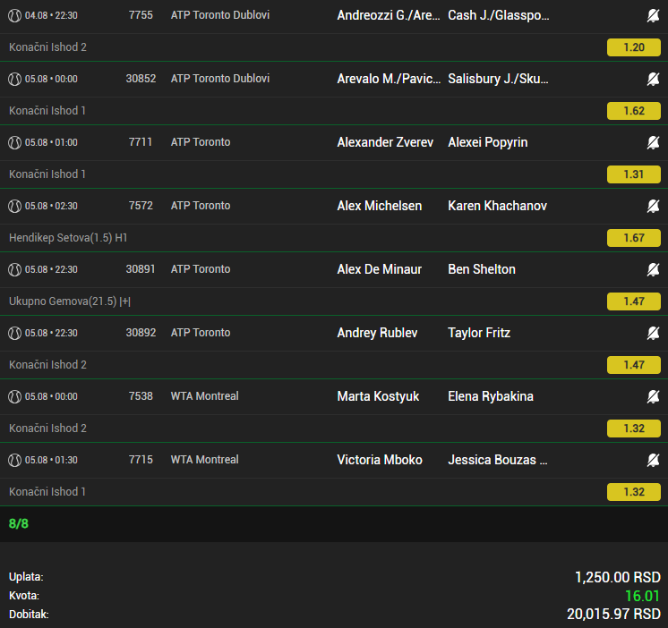
Task: Select Jessica Bouzas player name
Action: click(x=498, y=460)
